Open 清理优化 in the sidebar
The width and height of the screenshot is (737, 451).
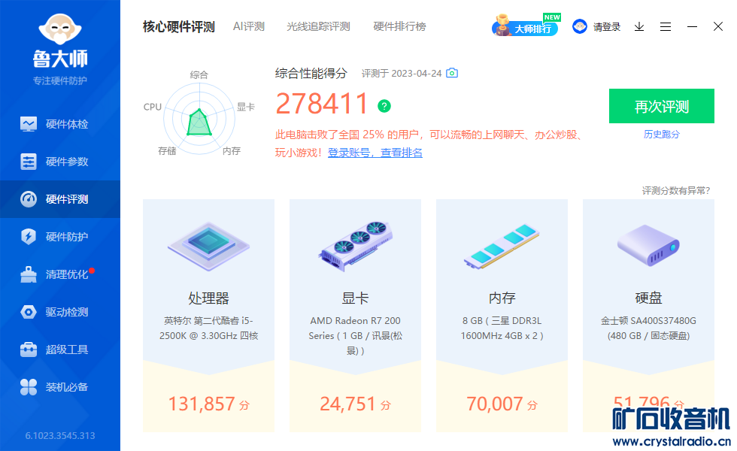[x=60, y=274]
